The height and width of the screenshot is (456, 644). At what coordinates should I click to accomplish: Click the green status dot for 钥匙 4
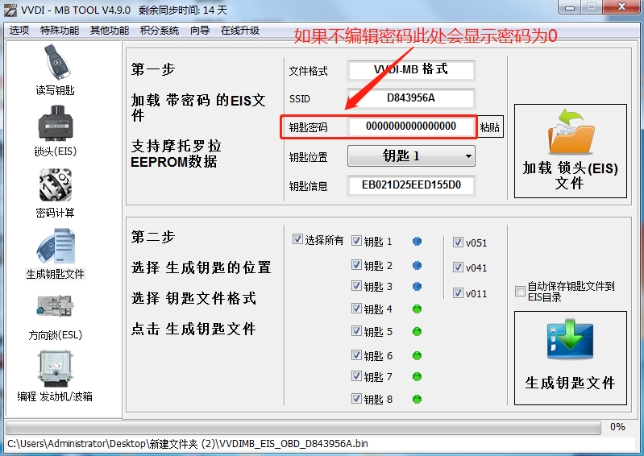pyautogui.click(x=417, y=309)
